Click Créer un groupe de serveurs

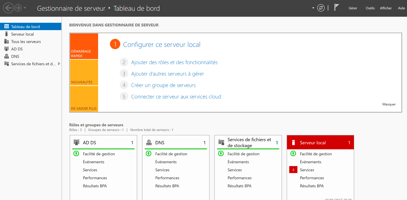[163, 85]
